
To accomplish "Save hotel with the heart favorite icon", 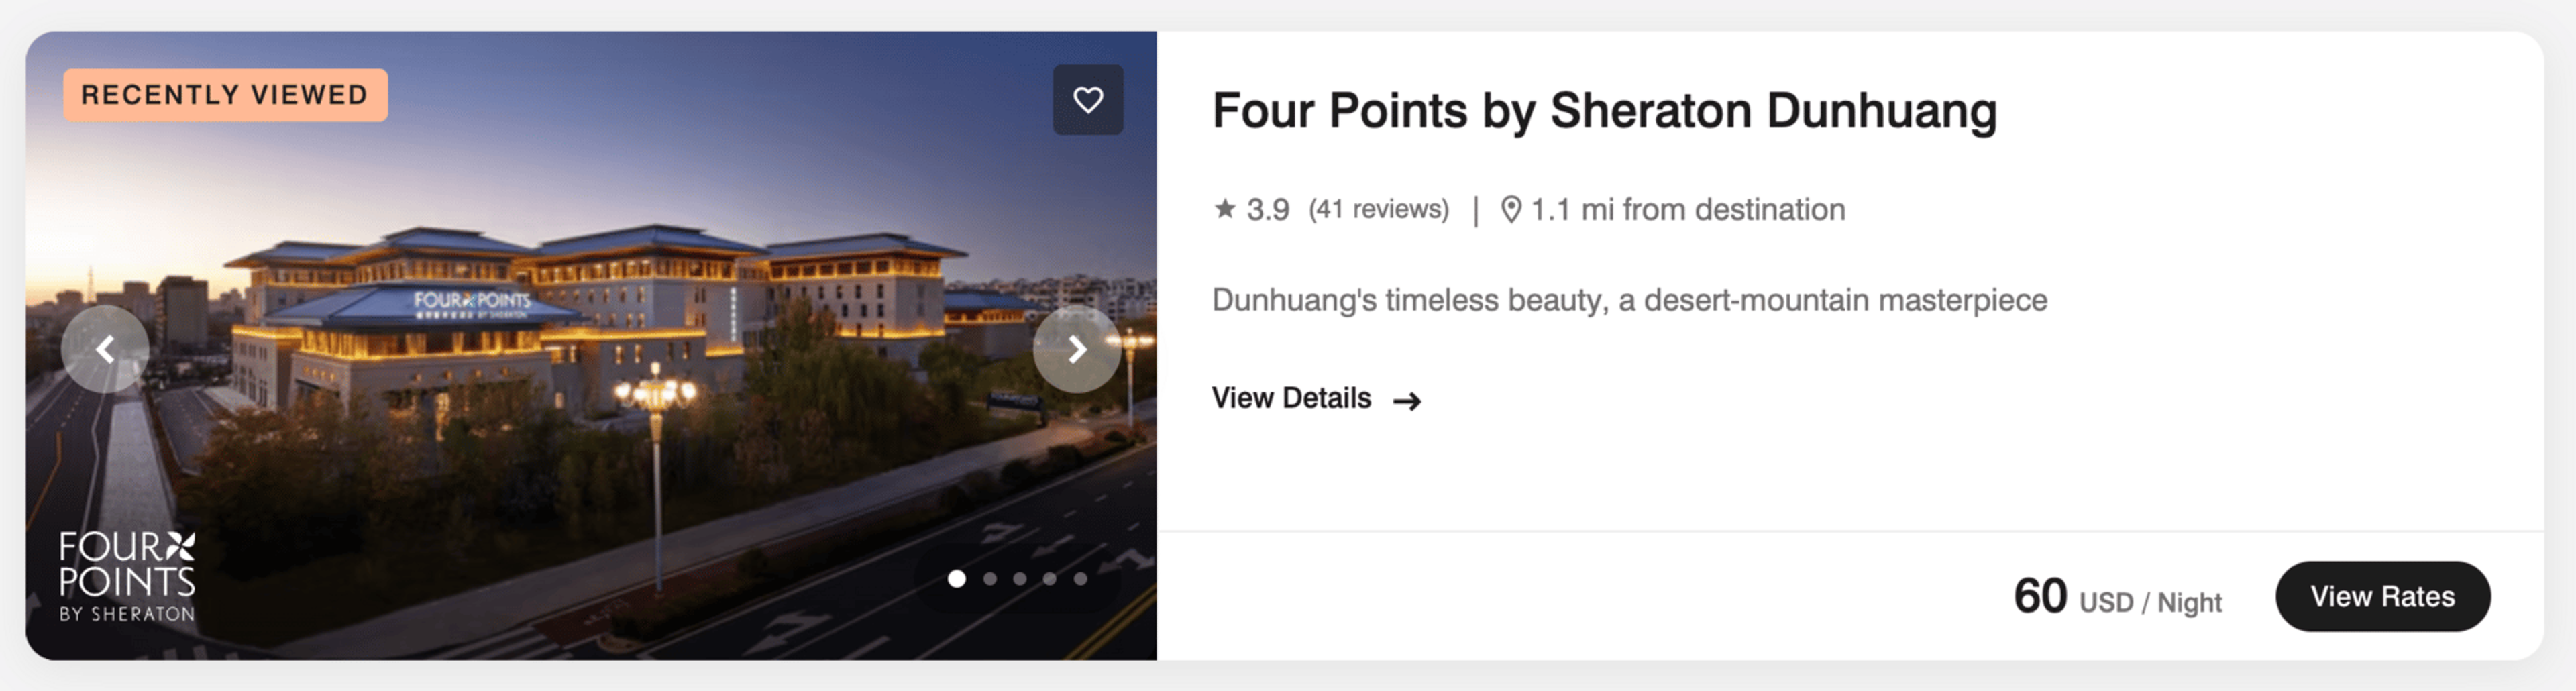I will coord(1088,100).
